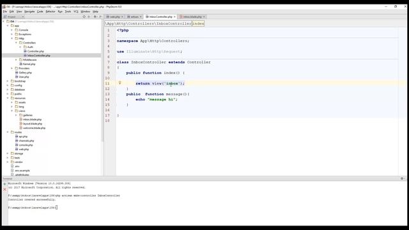The width and height of the screenshot is (409, 230).
Task: Switch to the inbox.blade.php editor tab
Action: (x=192, y=17)
